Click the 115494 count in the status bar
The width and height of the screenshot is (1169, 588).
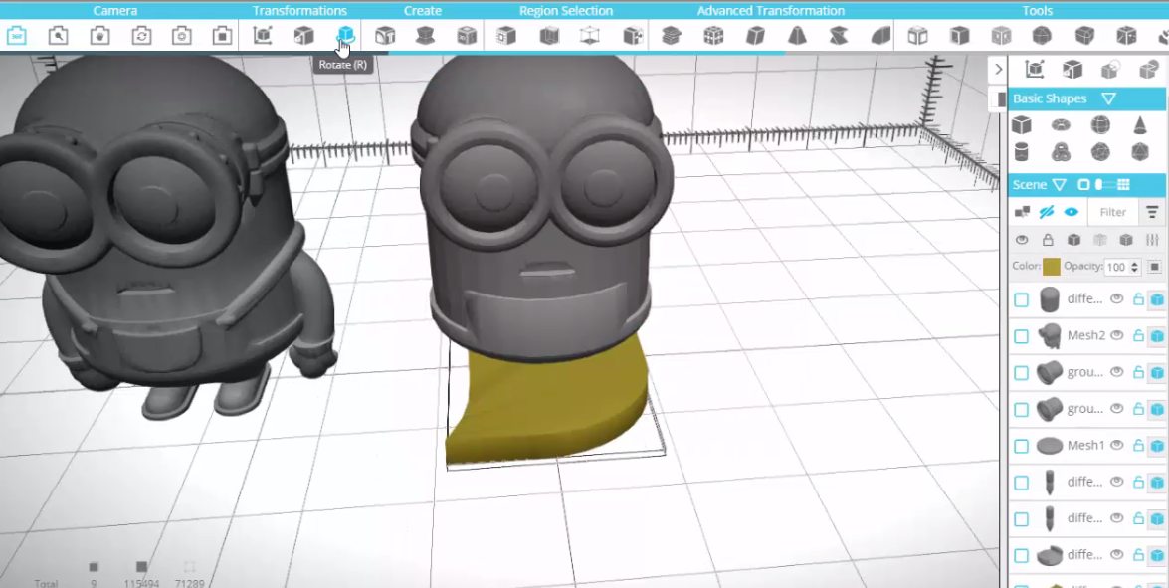tap(141, 583)
